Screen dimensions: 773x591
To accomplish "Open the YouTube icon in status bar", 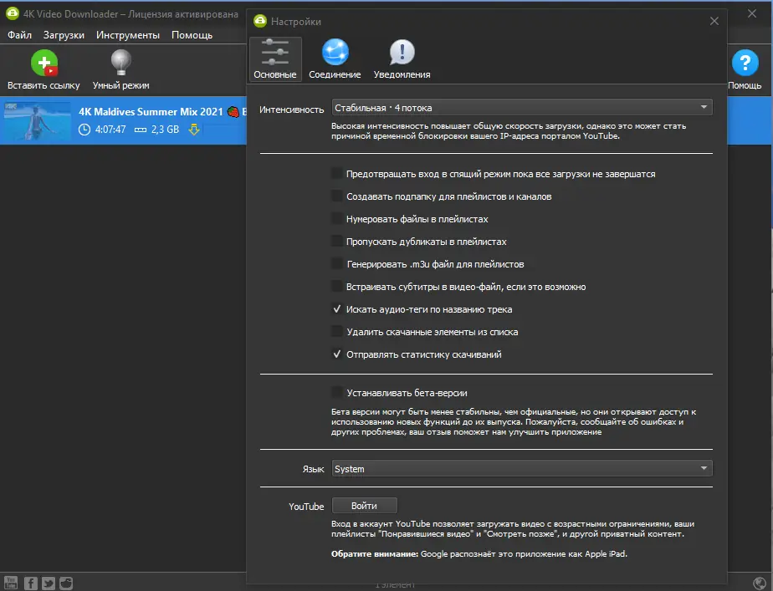I will (x=10, y=583).
